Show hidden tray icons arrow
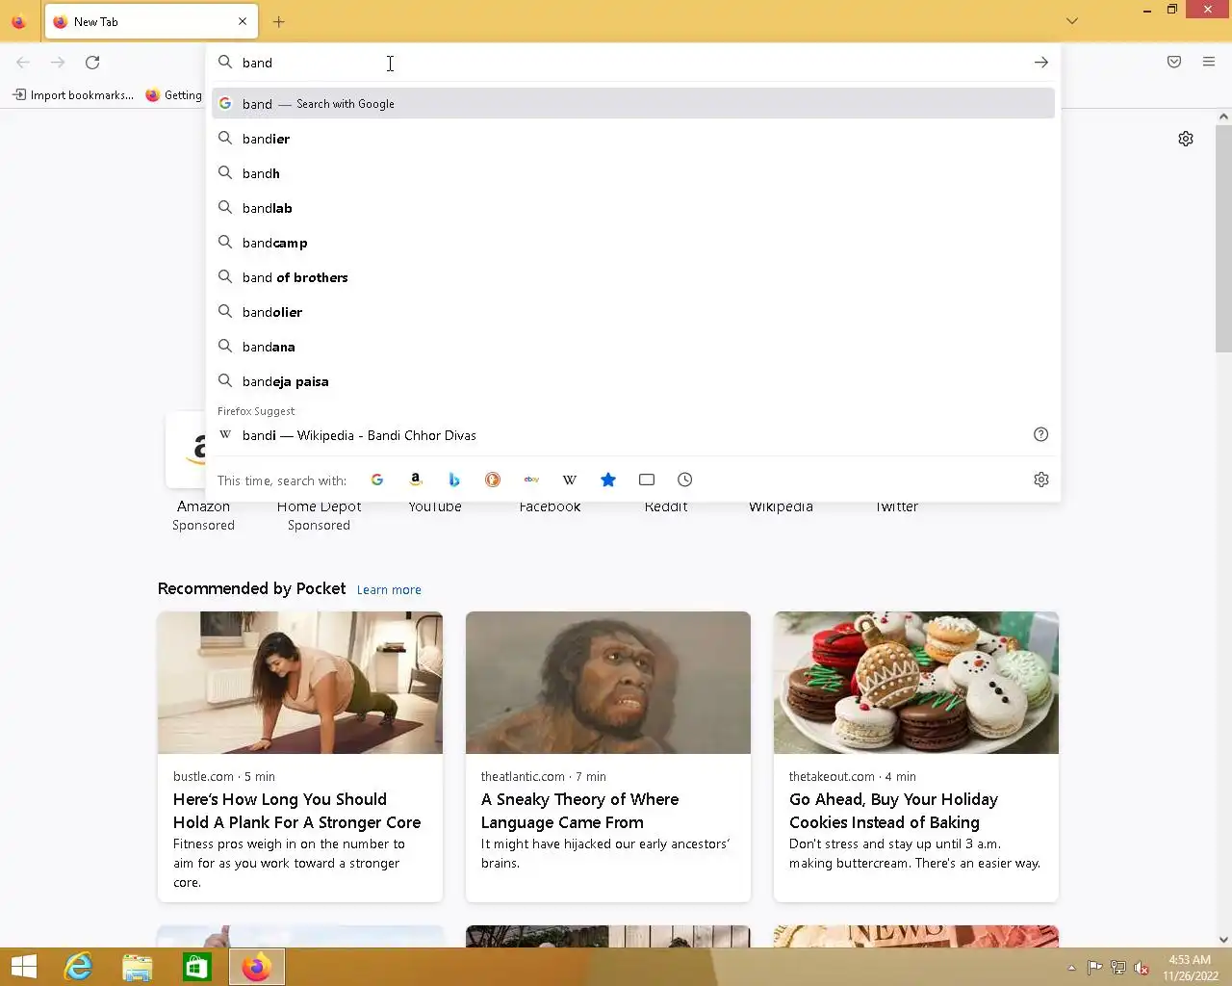This screenshot has width=1232, height=986. point(1071,968)
